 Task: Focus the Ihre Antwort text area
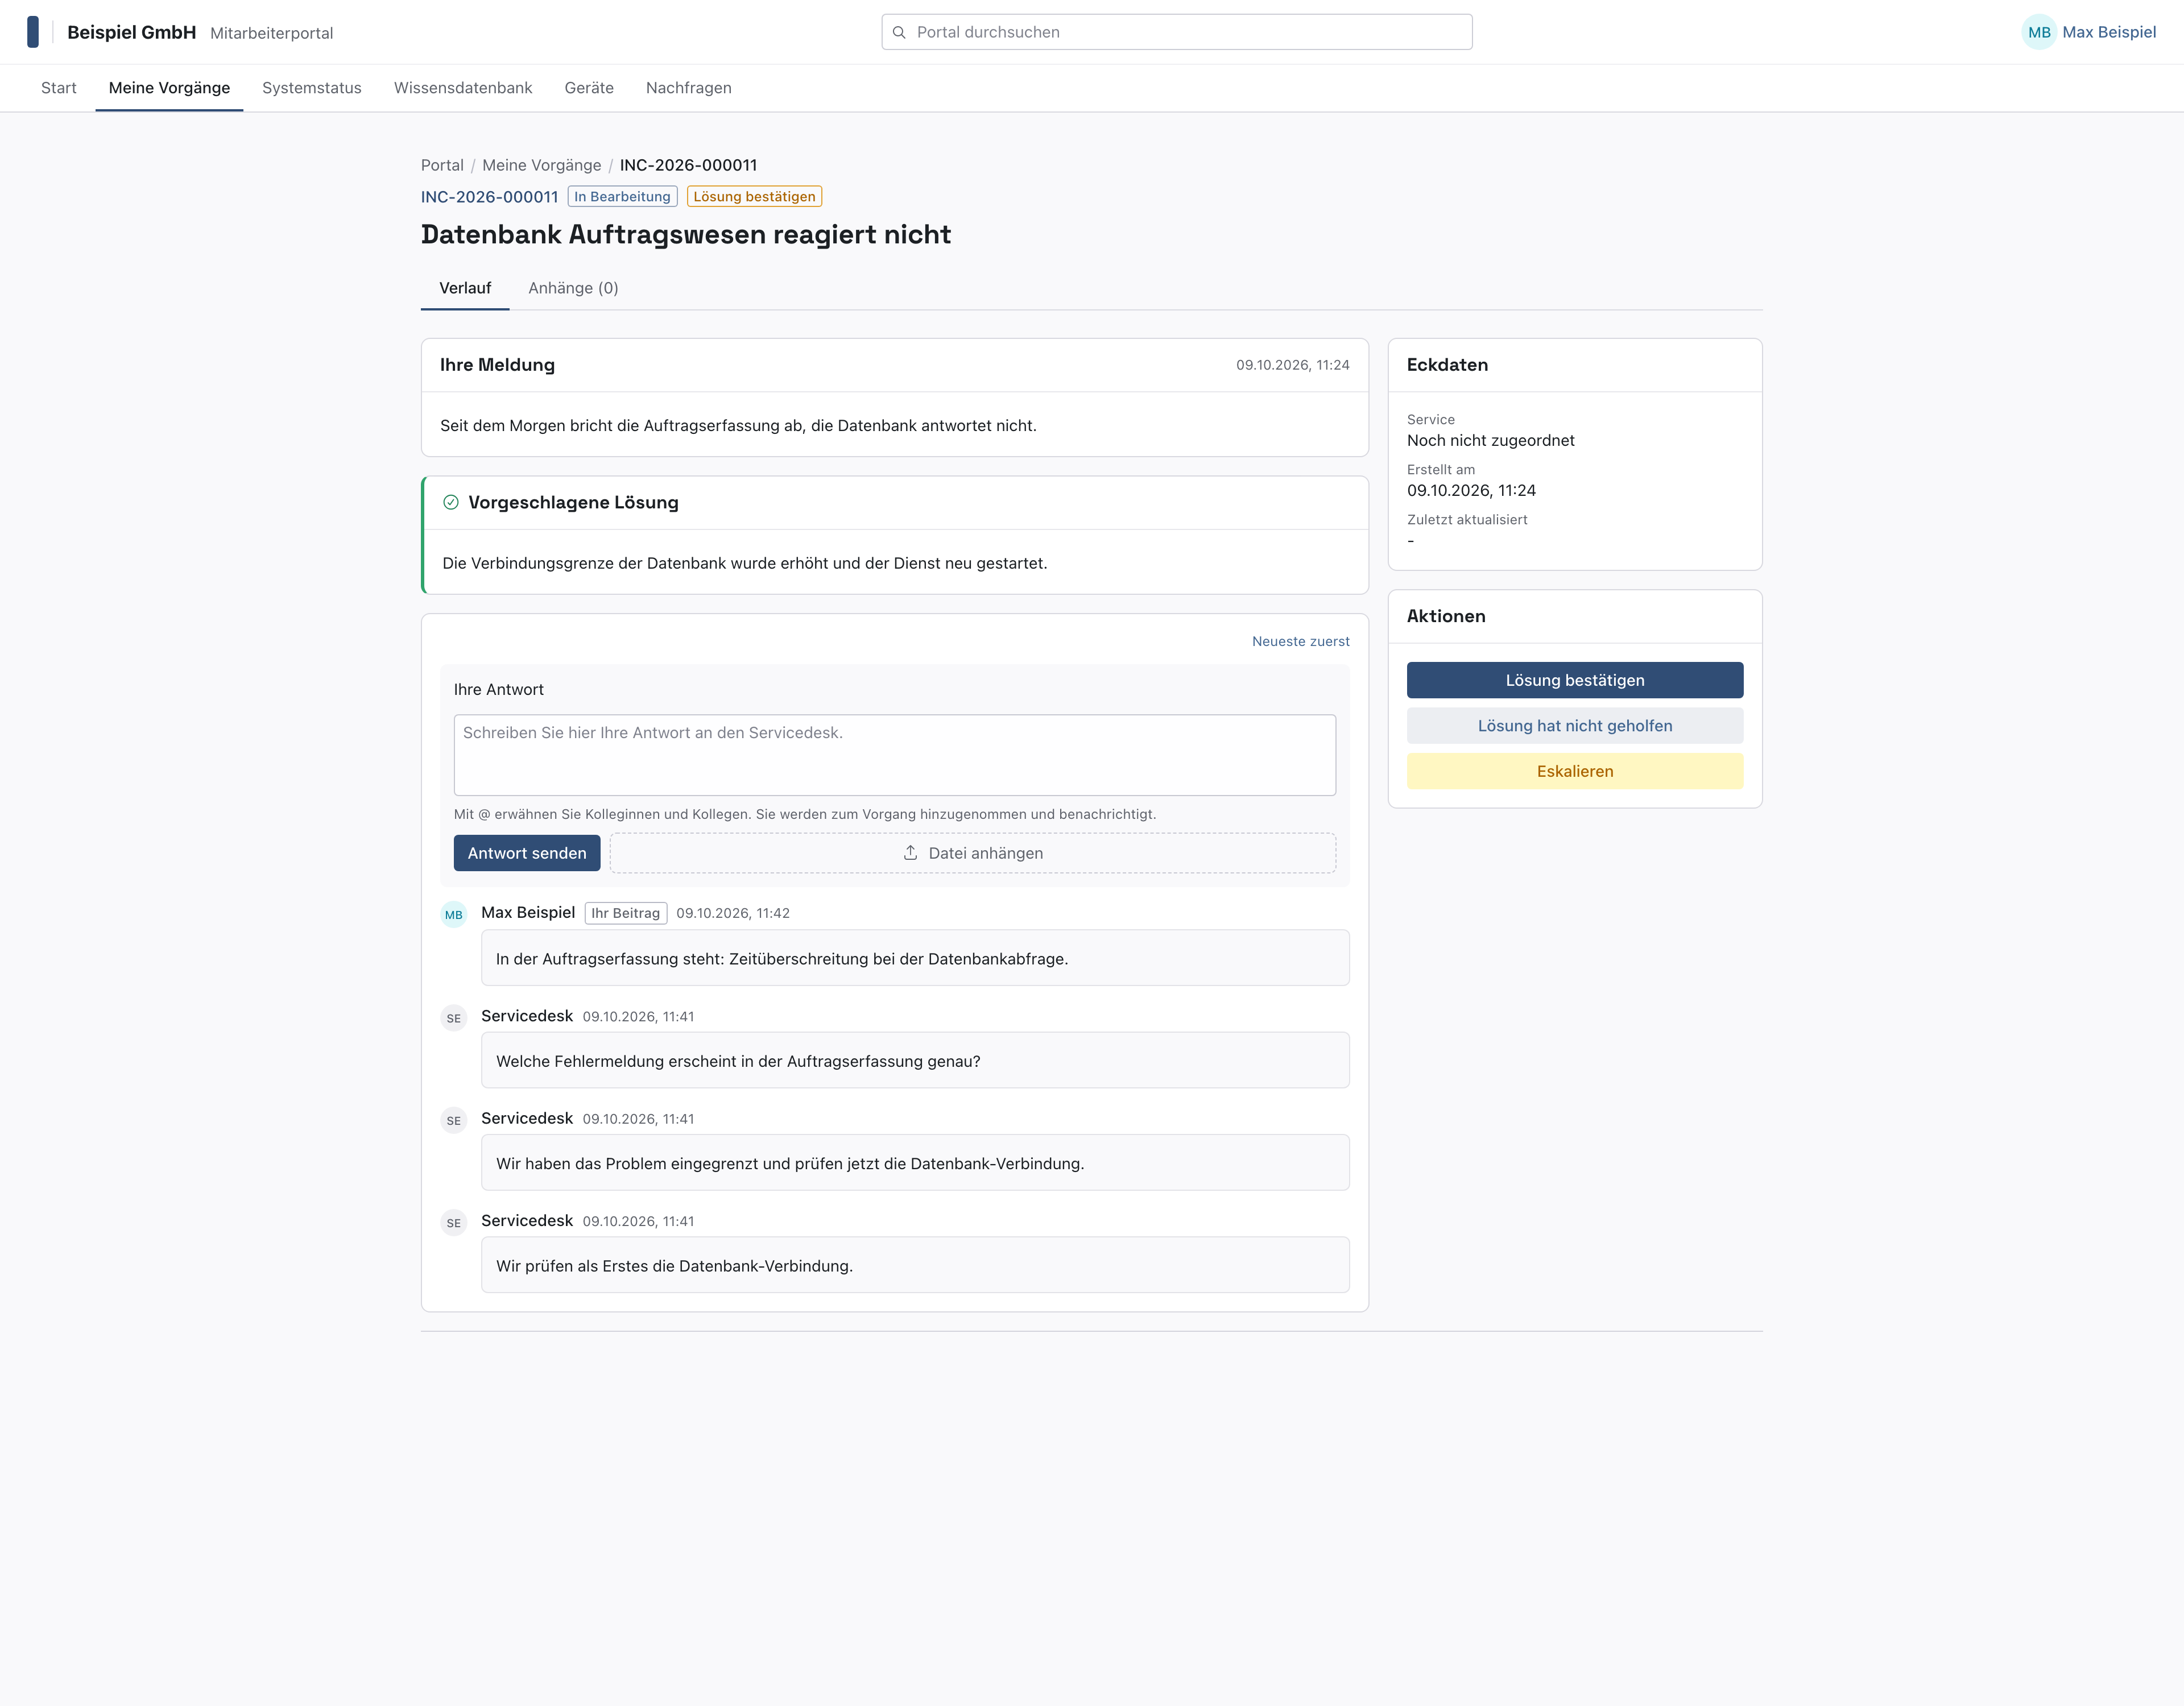point(895,755)
